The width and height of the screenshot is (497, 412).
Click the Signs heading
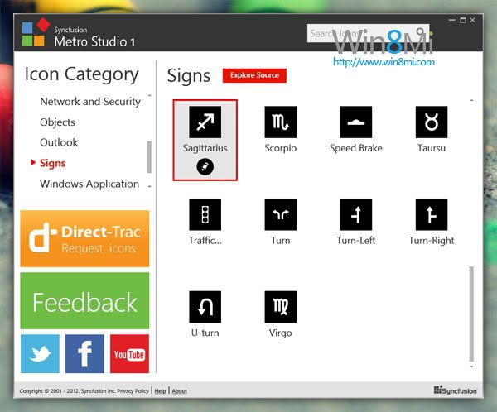tap(189, 76)
